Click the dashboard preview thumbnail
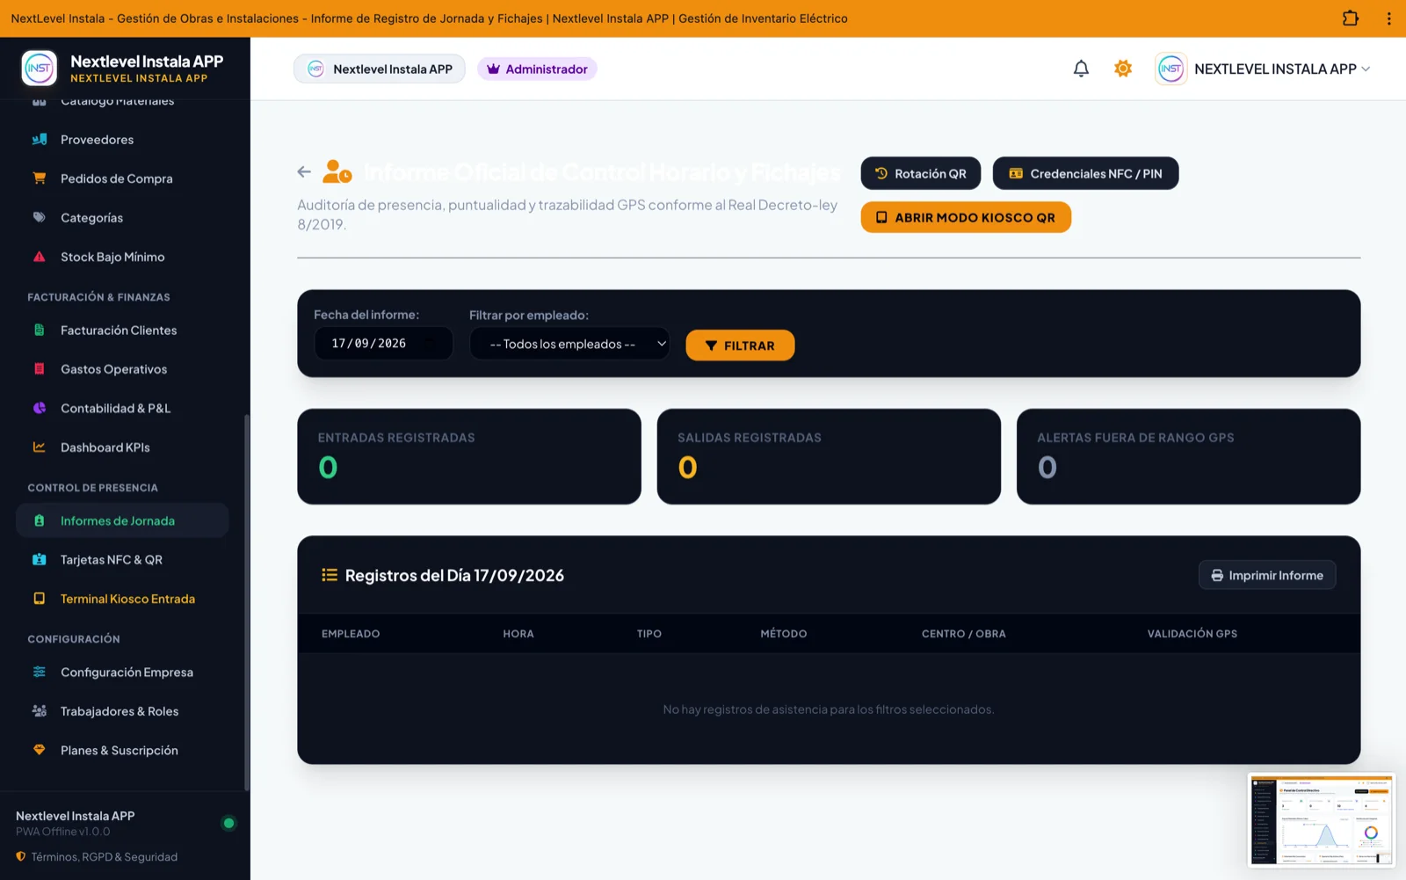The width and height of the screenshot is (1406, 880). [x=1321, y=820]
